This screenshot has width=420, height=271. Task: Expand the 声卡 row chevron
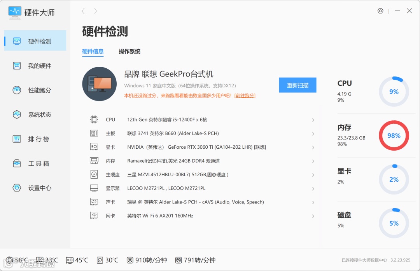click(313, 203)
